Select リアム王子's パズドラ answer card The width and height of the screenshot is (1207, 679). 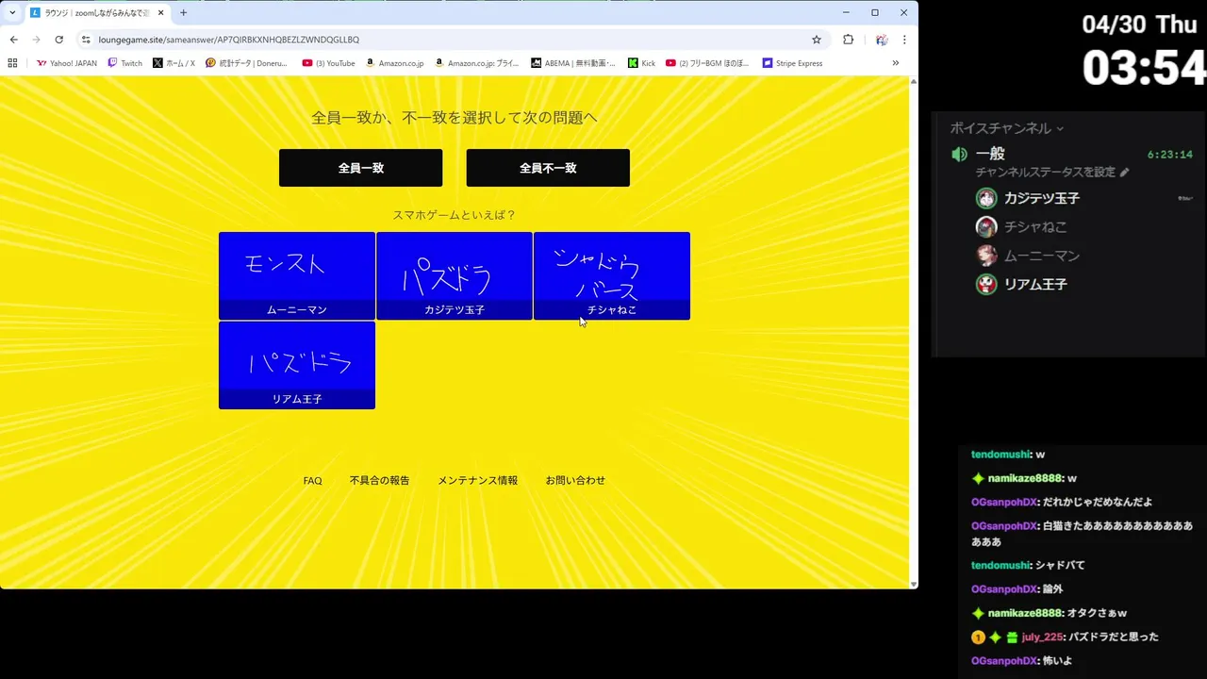click(x=297, y=365)
